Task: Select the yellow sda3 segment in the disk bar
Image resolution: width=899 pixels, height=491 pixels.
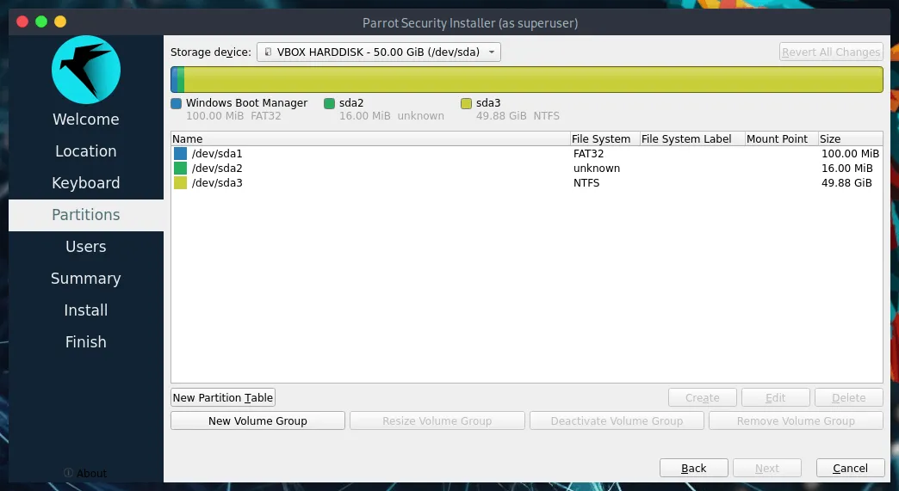Action: pyautogui.click(x=533, y=80)
